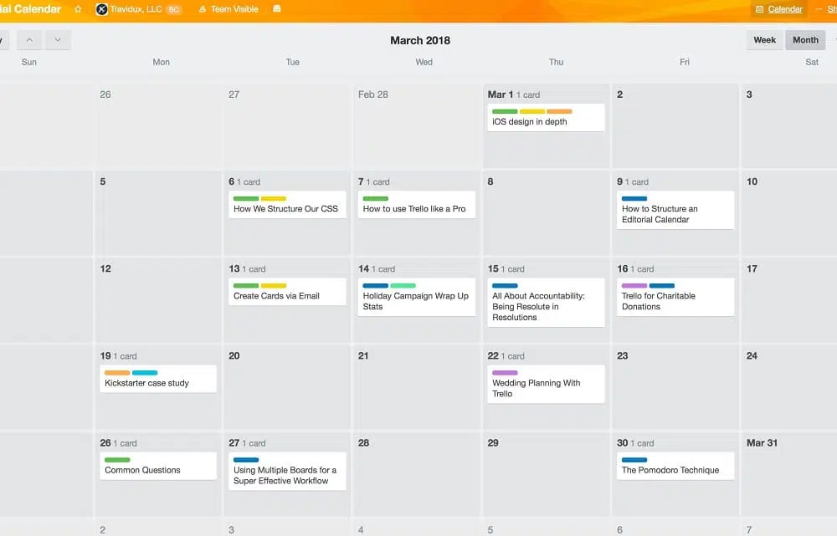Open the iOS design in depth card
The width and height of the screenshot is (837, 536).
pos(545,118)
